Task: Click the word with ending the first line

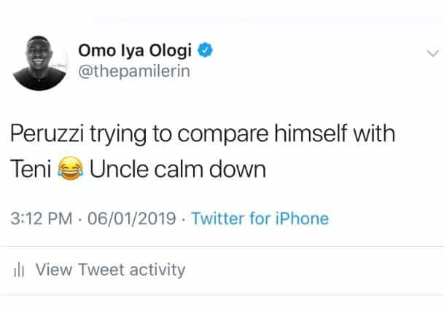Action: pyautogui.click(x=375, y=136)
